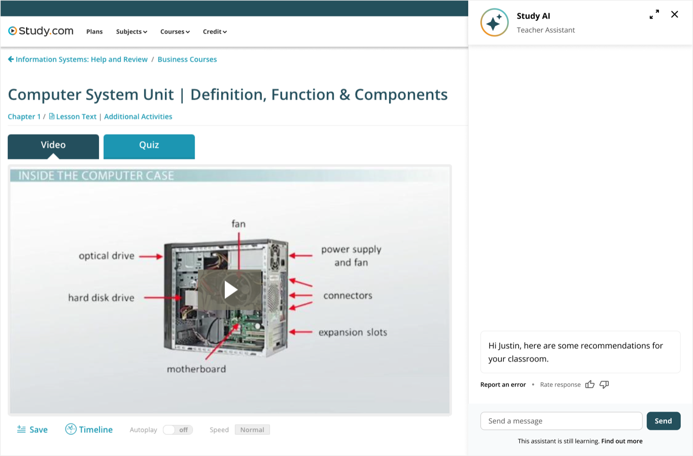
Task: Send the message with Send button
Action: click(663, 421)
